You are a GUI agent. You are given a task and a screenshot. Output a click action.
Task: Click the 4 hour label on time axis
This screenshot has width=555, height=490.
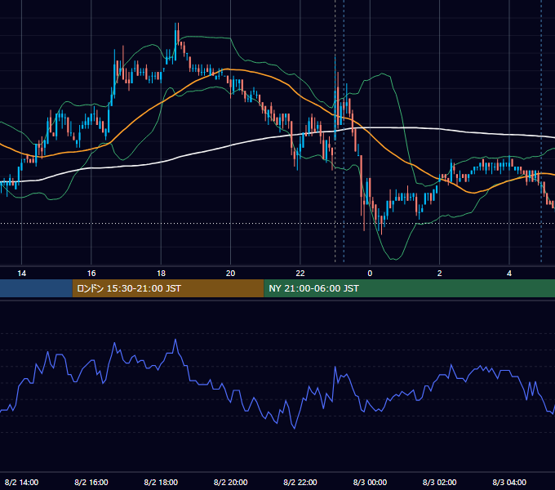click(509, 274)
